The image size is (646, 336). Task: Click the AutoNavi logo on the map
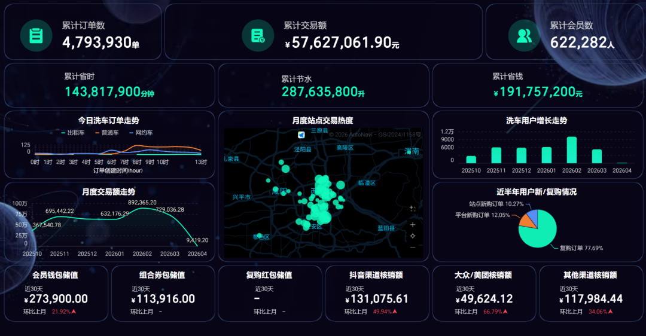point(301,135)
